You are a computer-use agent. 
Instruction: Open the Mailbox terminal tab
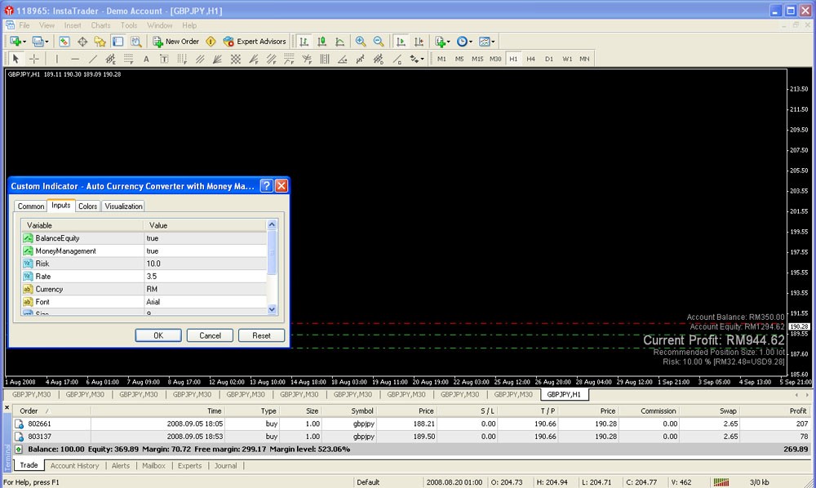tap(153, 466)
